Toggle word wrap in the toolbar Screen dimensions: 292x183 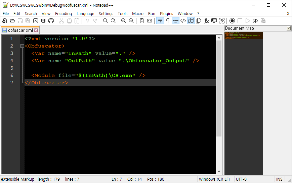[x=160, y=21]
